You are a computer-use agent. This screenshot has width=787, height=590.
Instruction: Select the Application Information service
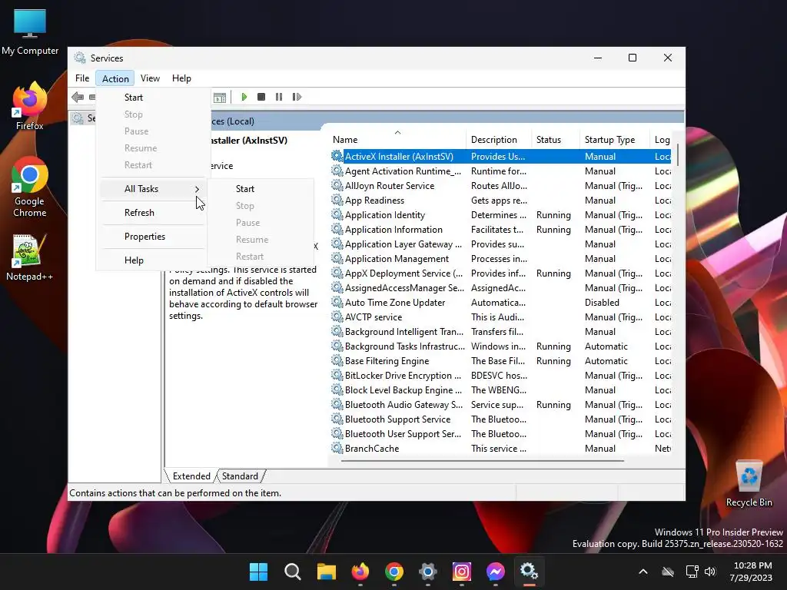tap(500, 229)
